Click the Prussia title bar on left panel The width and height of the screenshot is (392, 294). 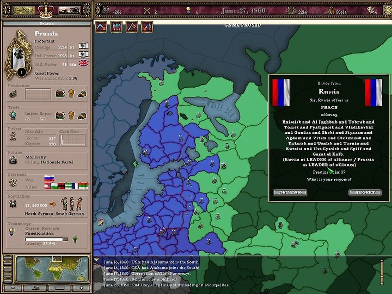tap(46, 23)
